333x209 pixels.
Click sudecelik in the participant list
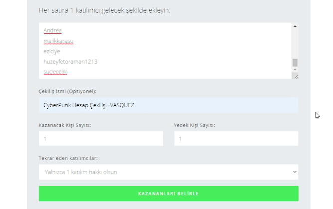[55, 72]
